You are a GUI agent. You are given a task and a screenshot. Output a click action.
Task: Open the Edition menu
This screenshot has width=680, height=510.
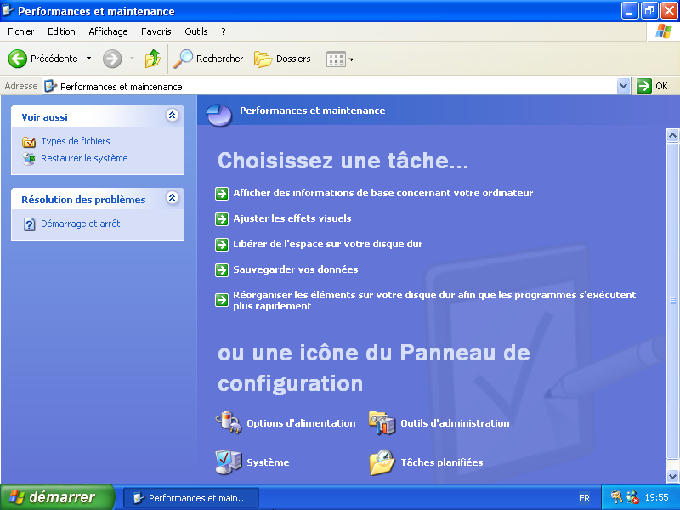click(61, 31)
